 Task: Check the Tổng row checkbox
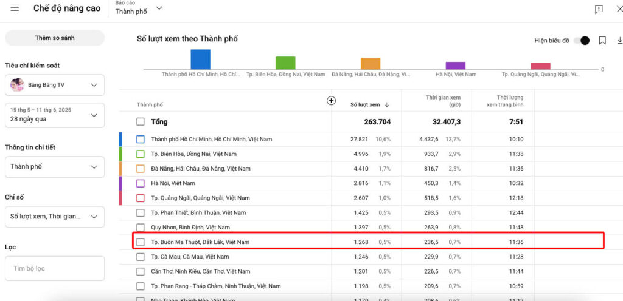point(141,122)
